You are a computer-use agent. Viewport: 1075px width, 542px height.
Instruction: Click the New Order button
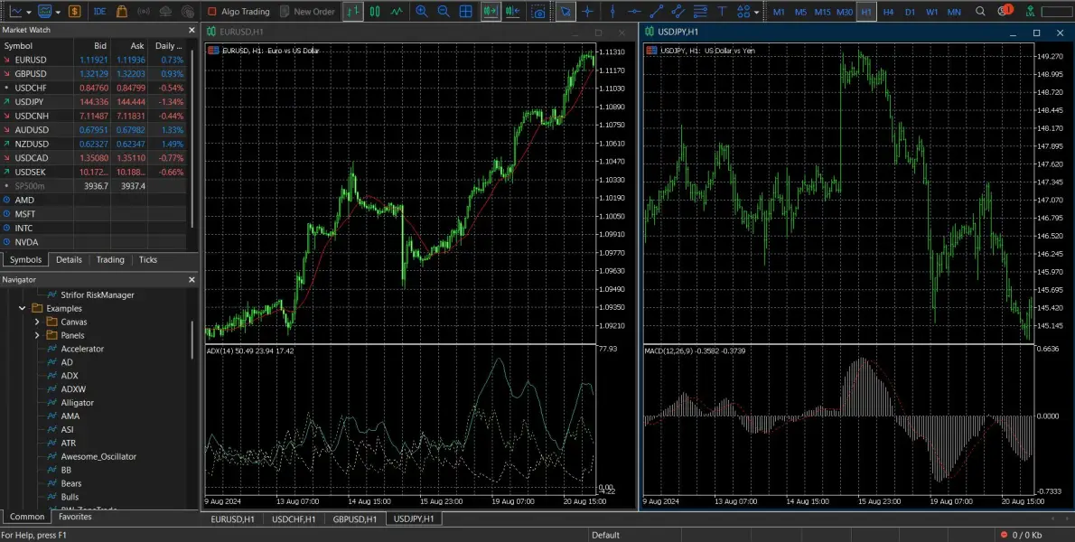307,12
